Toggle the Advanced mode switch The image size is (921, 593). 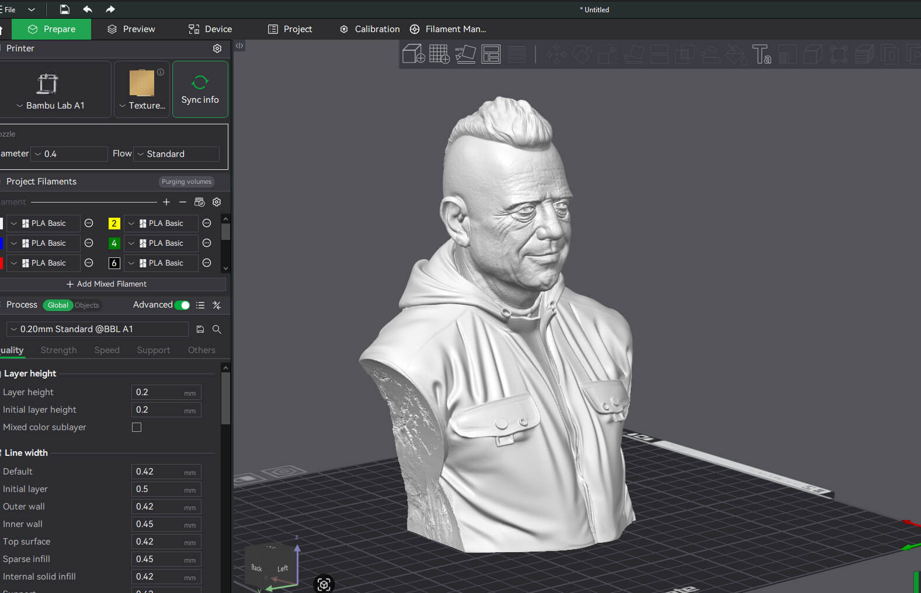click(182, 305)
